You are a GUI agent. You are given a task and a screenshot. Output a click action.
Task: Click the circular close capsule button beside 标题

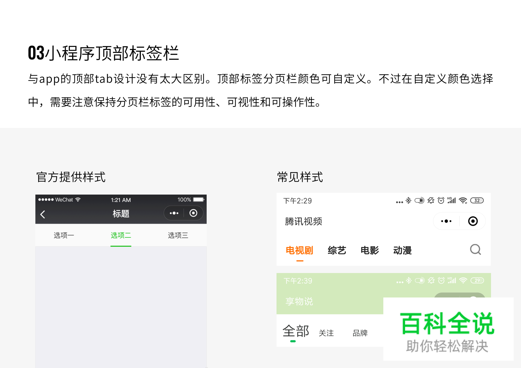pos(193,213)
